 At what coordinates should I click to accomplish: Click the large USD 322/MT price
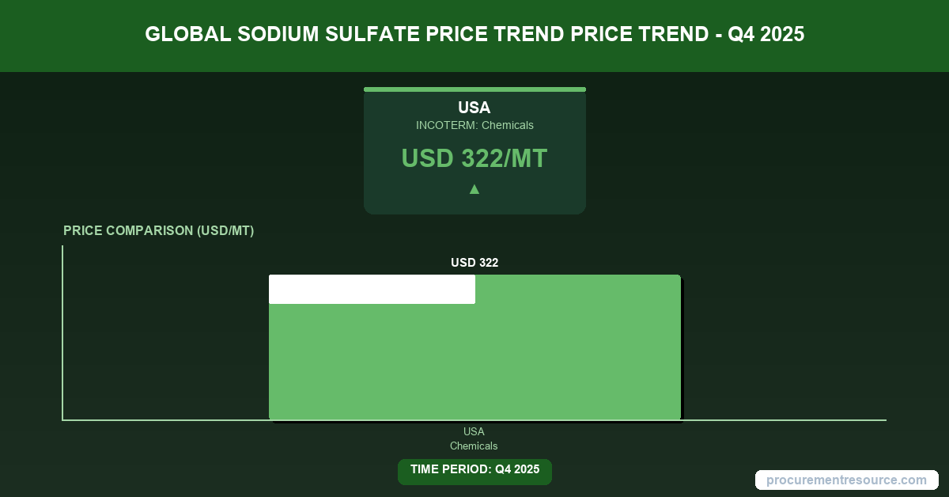pos(475,159)
